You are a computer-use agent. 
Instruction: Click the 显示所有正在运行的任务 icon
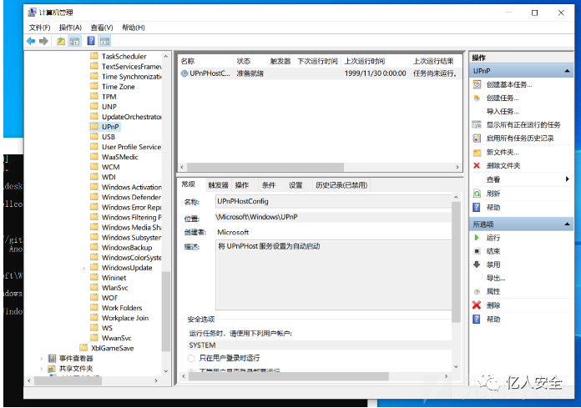coord(477,125)
